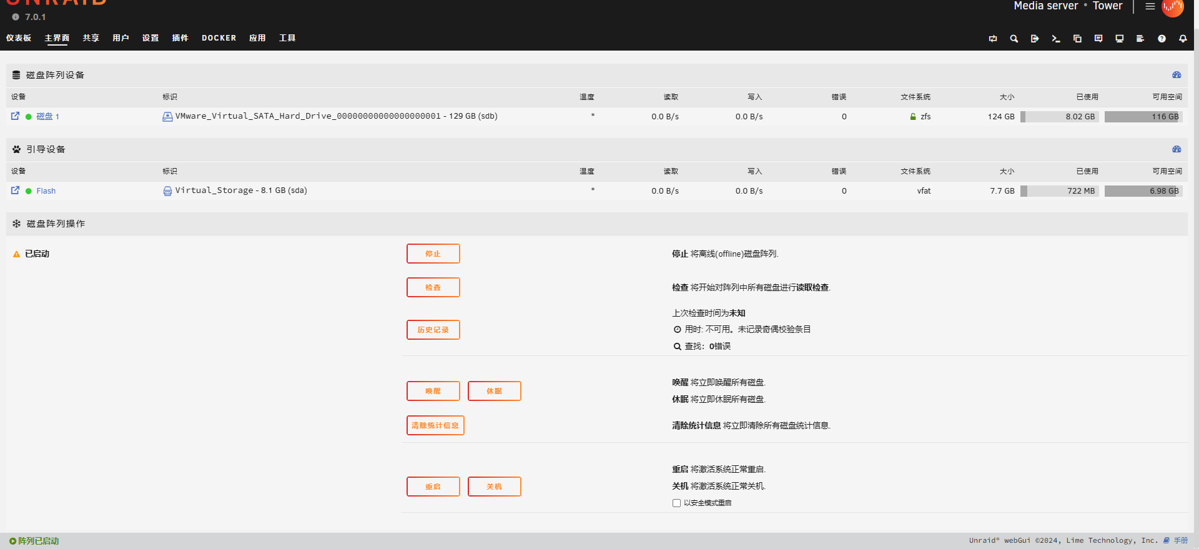
Task: Toggle the boot device section gauge icon
Action: click(1177, 149)
